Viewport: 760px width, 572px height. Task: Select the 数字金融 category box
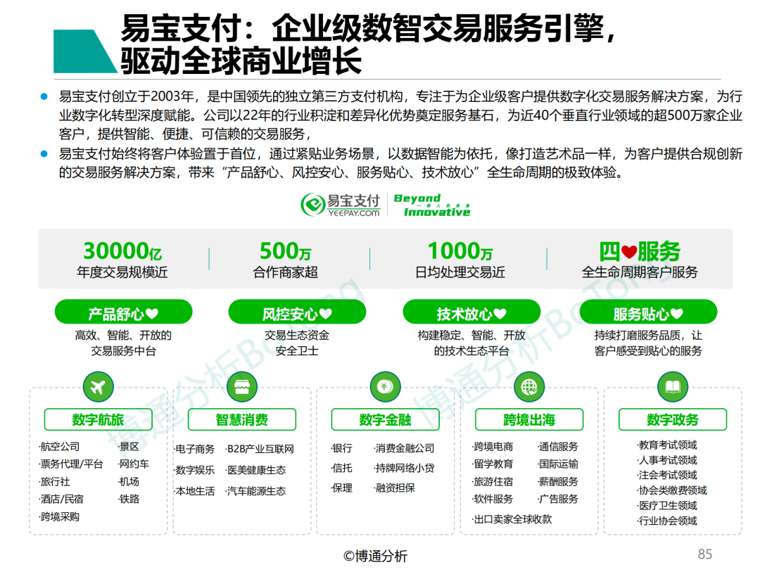386,419
